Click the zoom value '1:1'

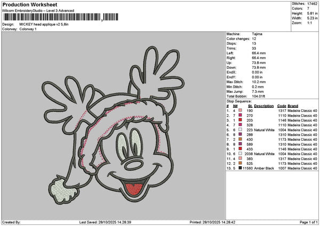click(309, 23)
